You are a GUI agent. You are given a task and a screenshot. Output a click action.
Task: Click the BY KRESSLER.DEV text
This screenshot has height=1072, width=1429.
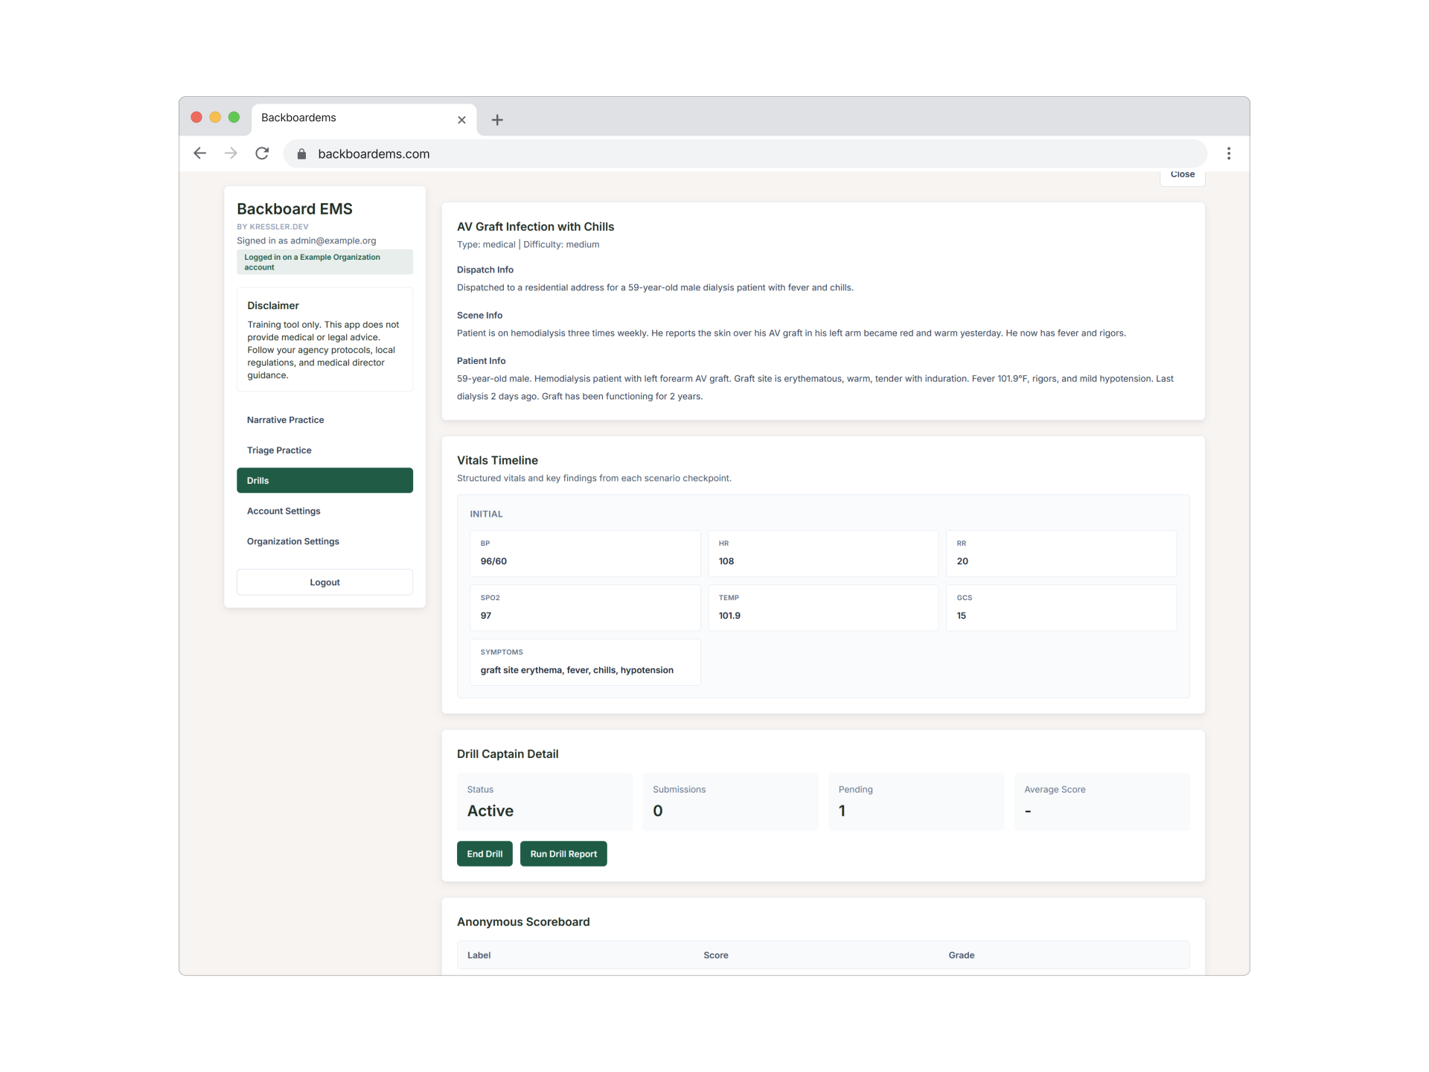[x=272, y=227]
